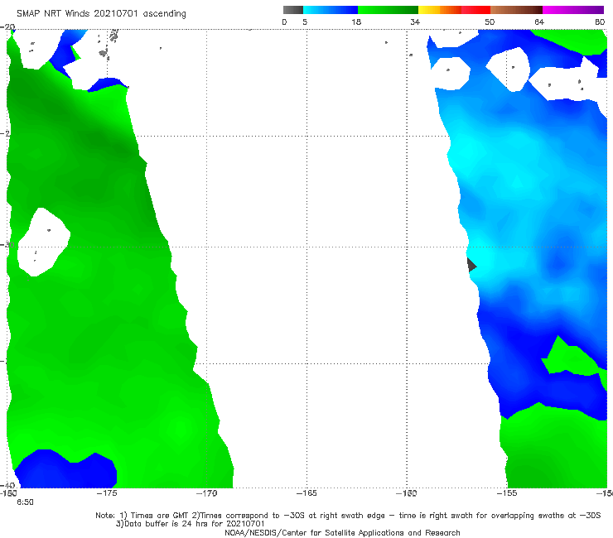This screenshot has width=613, height=538.
Task: Click the swath time label '6:50'
Action: (x=25, y=502)
